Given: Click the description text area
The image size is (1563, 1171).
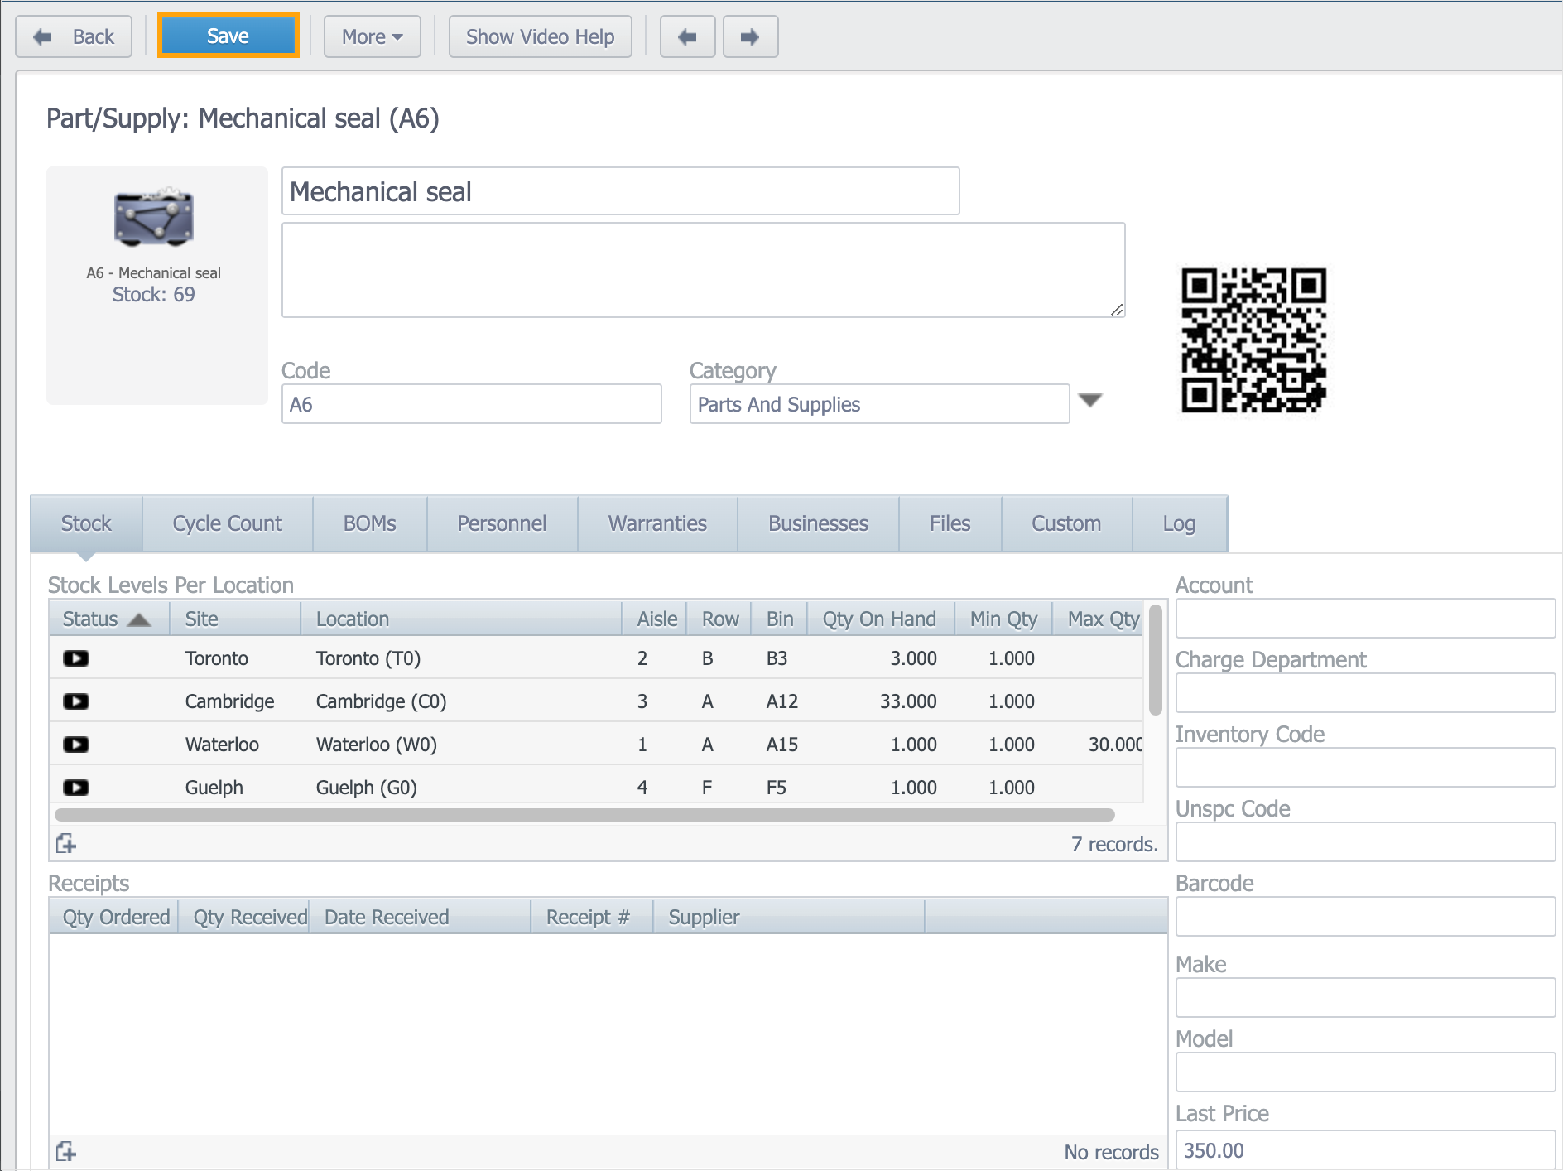Looking at the screenshot, I should (x=703, y=270).
